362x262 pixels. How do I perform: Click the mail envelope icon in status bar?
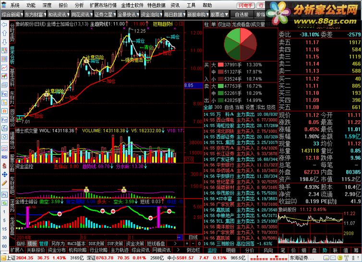(x=333, y=258)
